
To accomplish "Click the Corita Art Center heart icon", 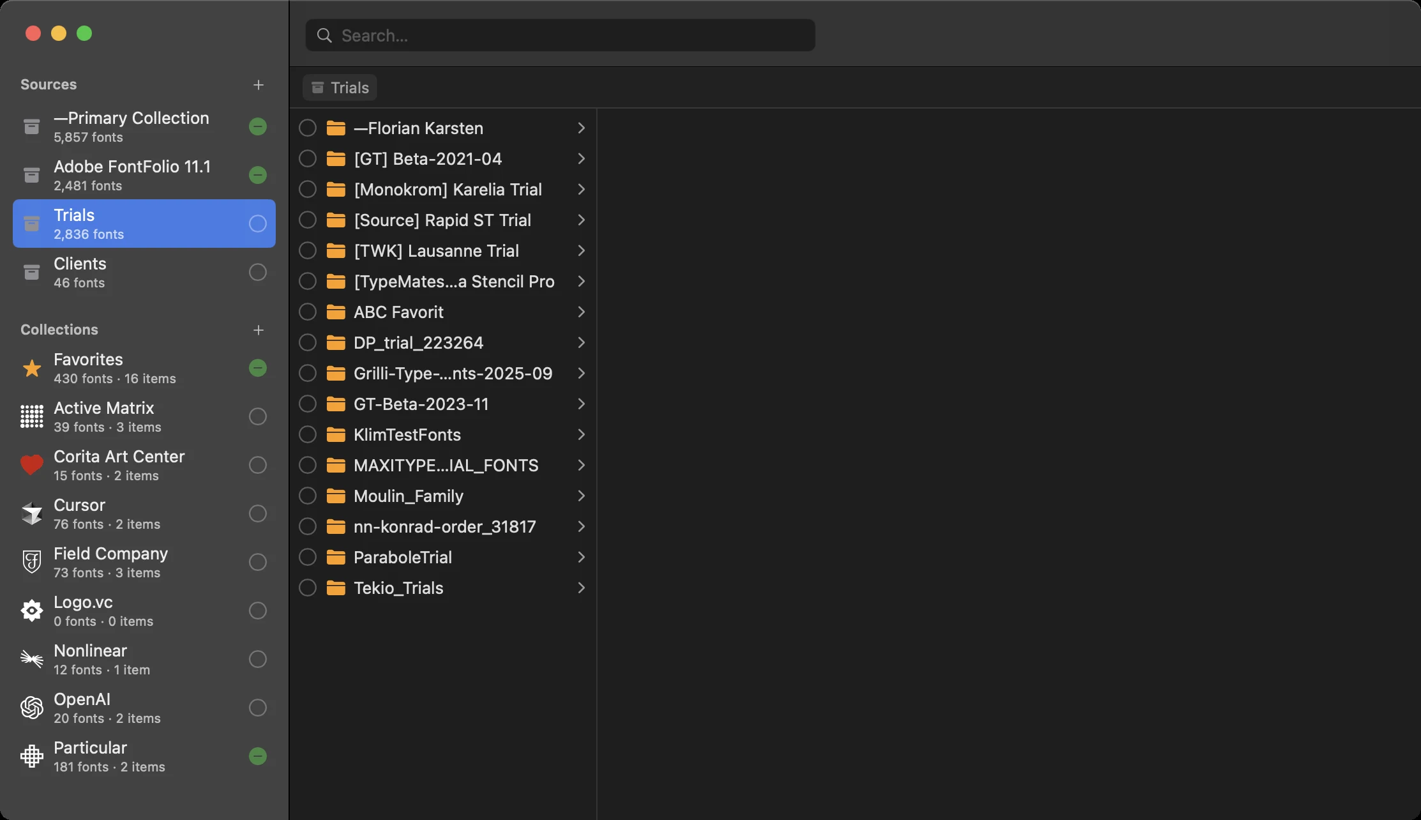I will [32, 465].
